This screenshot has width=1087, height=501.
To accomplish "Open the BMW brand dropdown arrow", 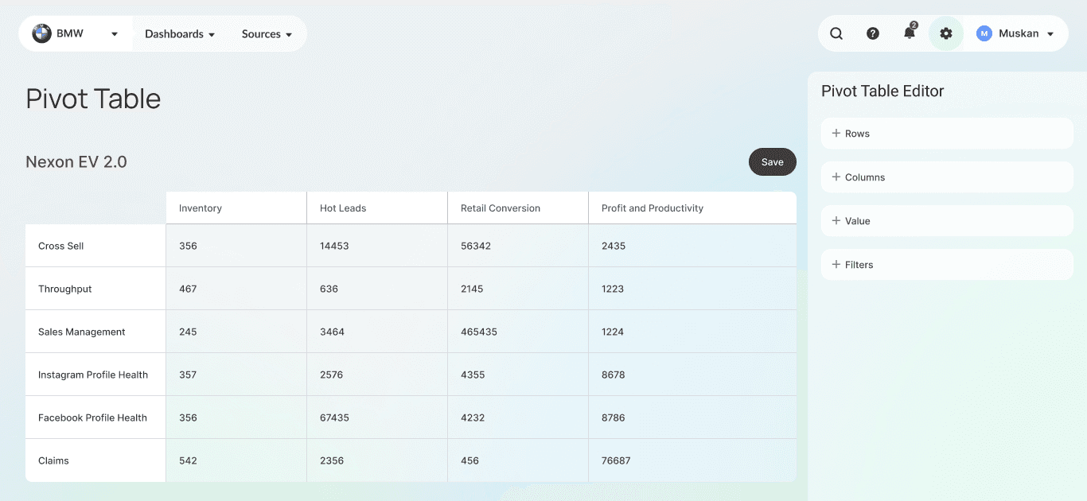I will pos(115,34).
